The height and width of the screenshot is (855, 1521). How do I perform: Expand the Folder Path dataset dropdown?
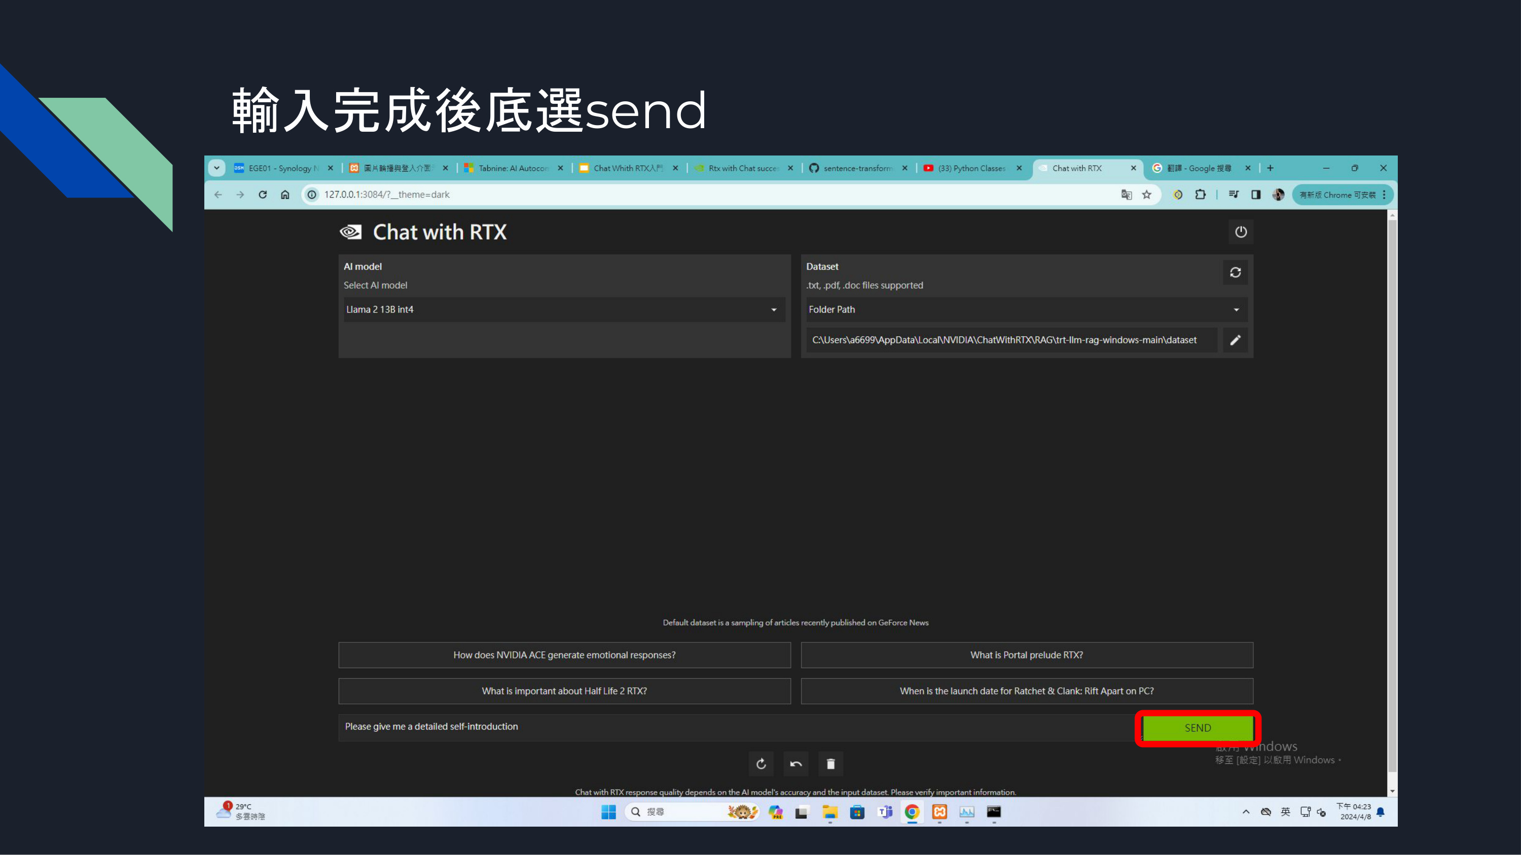1027,309
